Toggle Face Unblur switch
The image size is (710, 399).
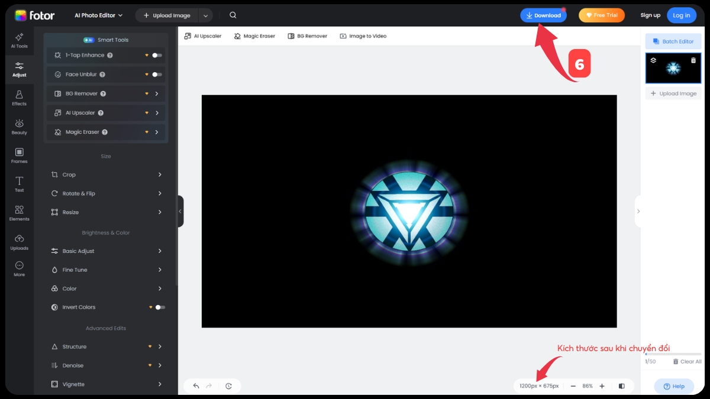tap(157, 74)
